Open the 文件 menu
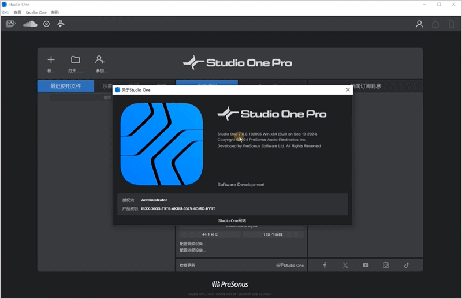 point(5,12)
